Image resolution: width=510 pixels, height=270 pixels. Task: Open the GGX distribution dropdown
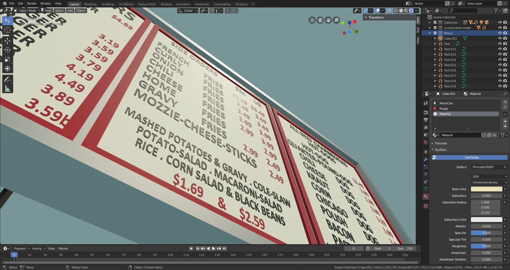pos(489,177)
